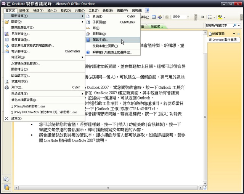The height and width of the screenshot is (194, 244).
Task: Expand the 開啟(O) submenu
Action: coord(82,22)
